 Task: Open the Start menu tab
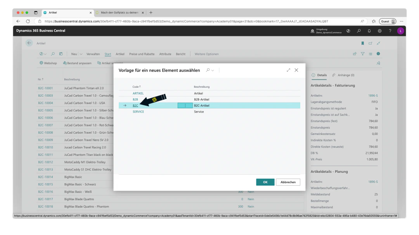(108, 54)
